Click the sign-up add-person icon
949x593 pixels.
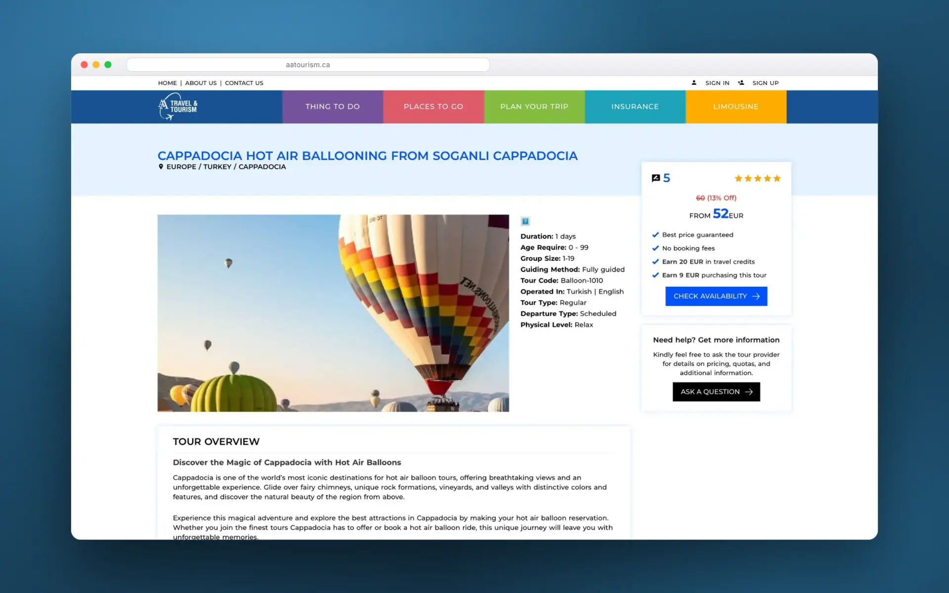click(x=741, y=83)
